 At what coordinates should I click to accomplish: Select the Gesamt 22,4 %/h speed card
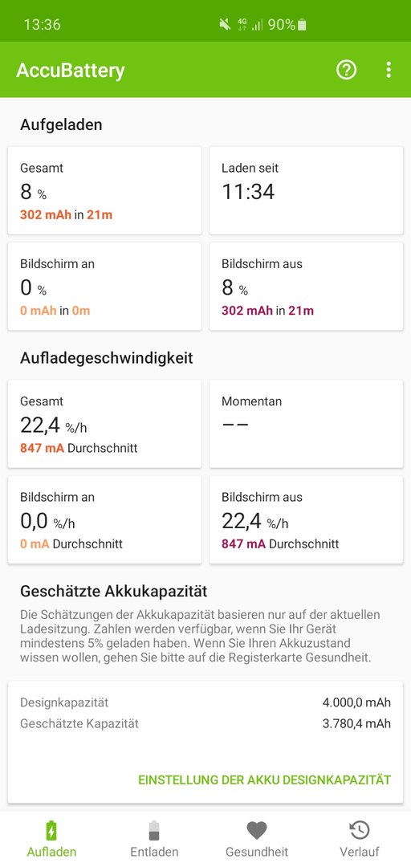click(x=104, y=424)
